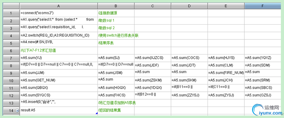Select column D header

click(x=189, y=6)
